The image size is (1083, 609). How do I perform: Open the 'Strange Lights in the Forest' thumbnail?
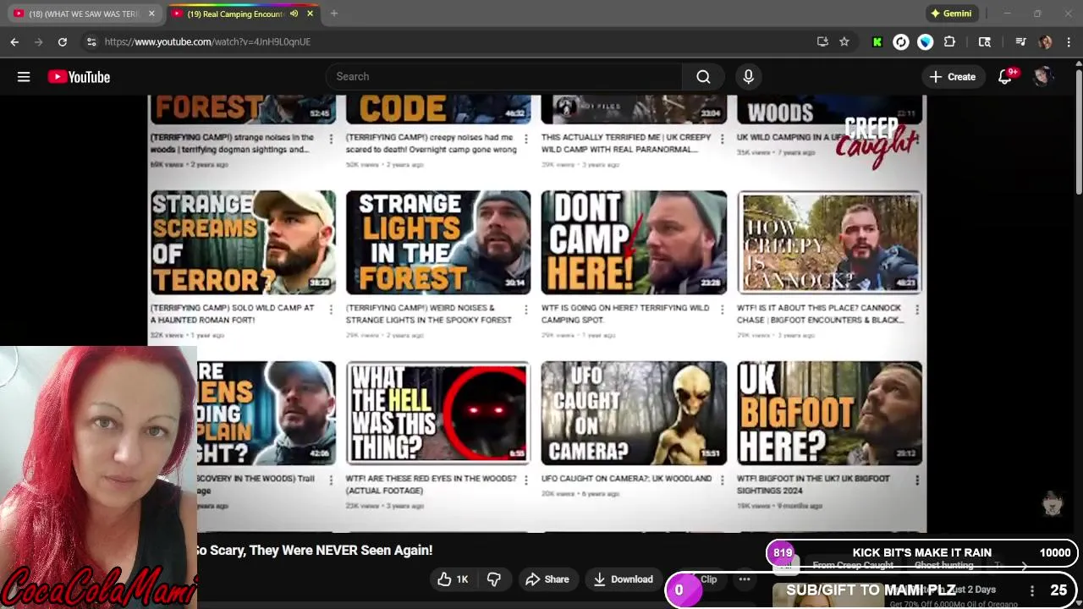click(x=438, y=243)
